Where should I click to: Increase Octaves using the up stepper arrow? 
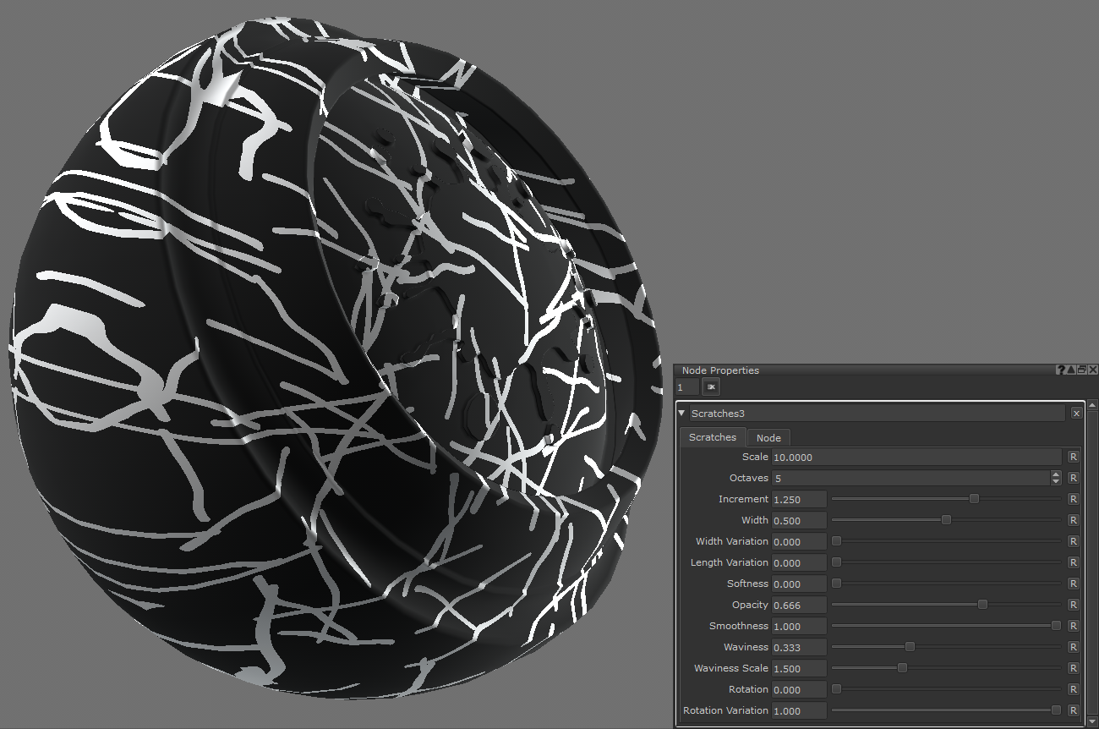point(1056,474)
